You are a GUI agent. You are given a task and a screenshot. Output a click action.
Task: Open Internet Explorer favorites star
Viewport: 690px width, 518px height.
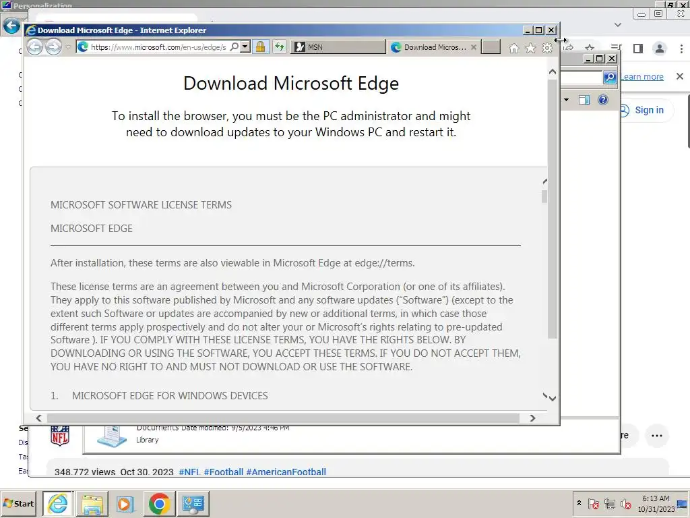tap(531, 48)
